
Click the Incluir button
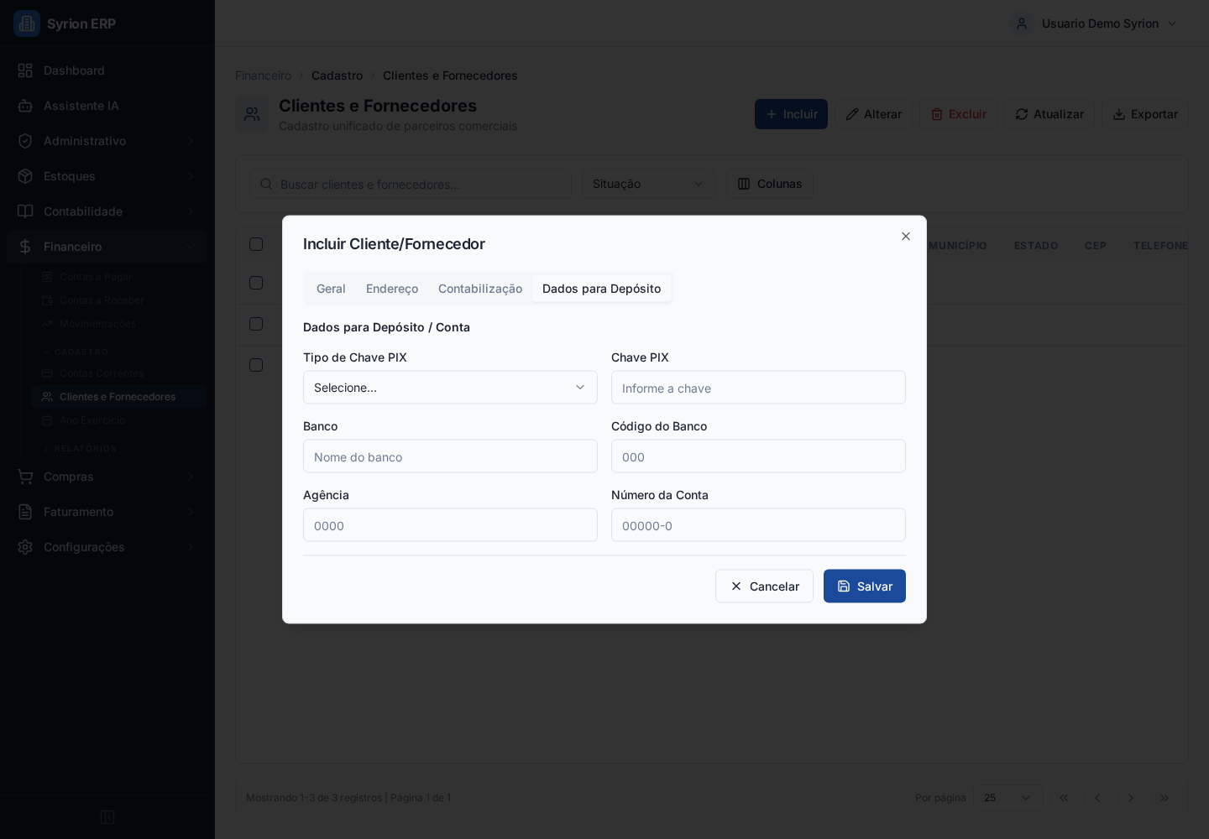coord(791,114)
